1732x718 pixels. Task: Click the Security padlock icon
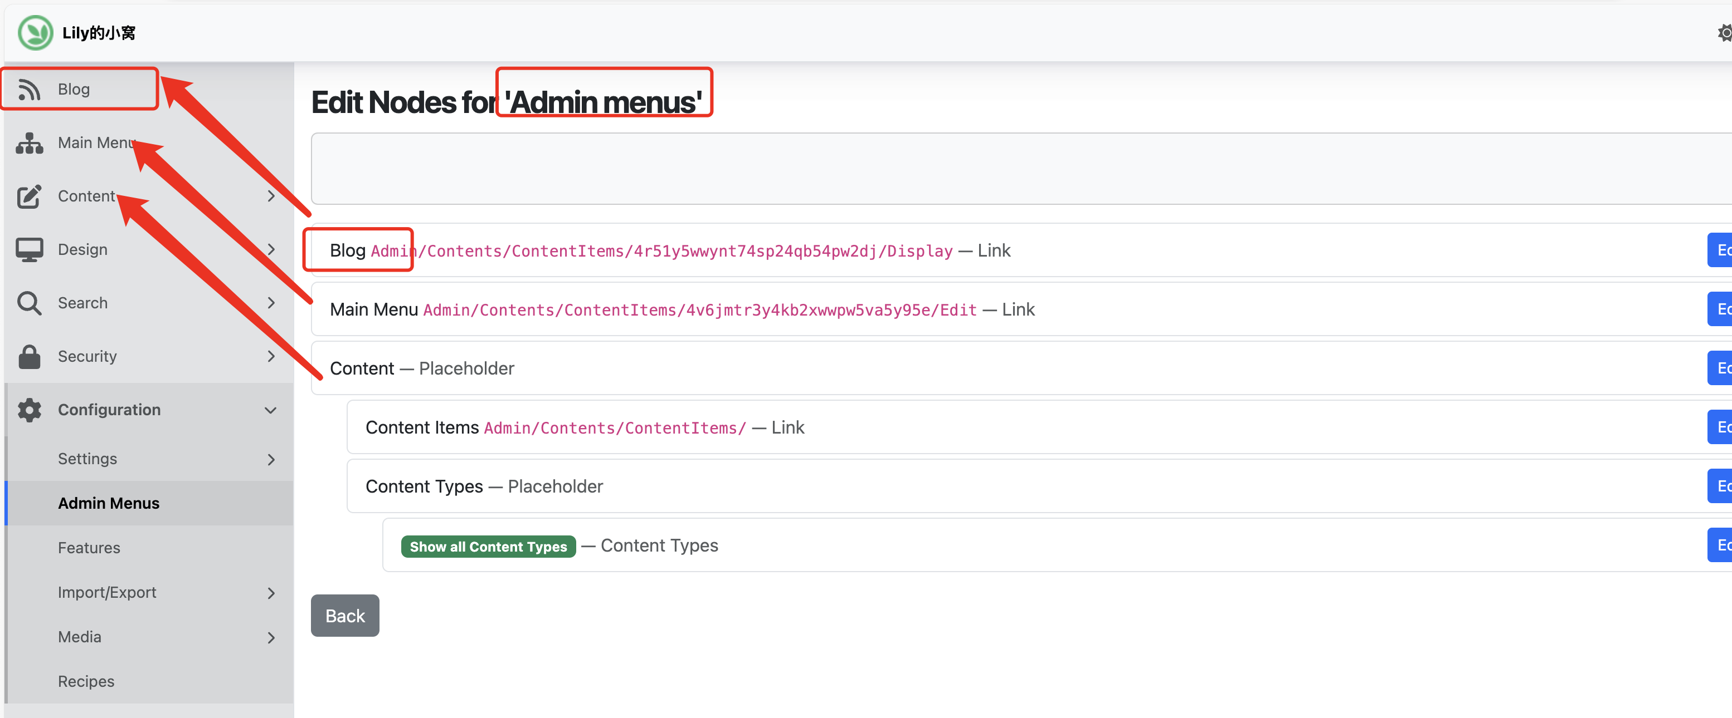click(x=29, y=357)
